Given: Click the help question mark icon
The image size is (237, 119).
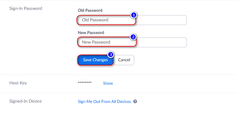Looking at the screenshot, I should (135, 101).
